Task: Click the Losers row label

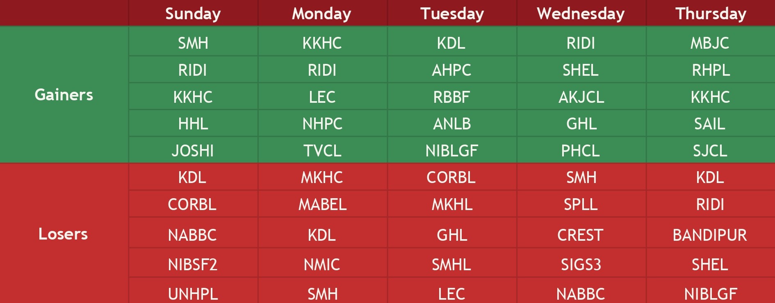Action: pyautogui.click(x=63, y=234)
